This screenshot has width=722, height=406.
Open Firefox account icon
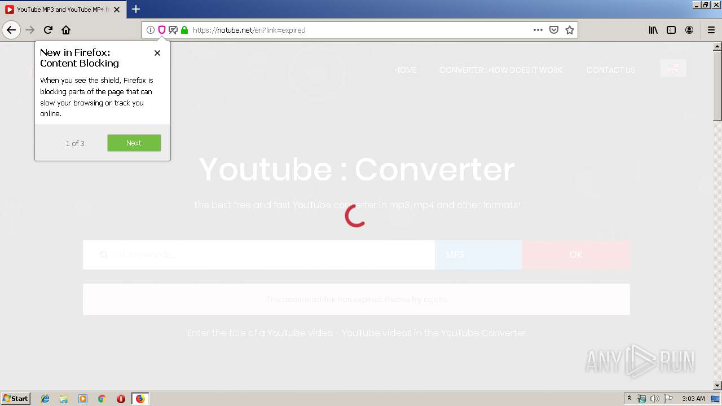689,30
